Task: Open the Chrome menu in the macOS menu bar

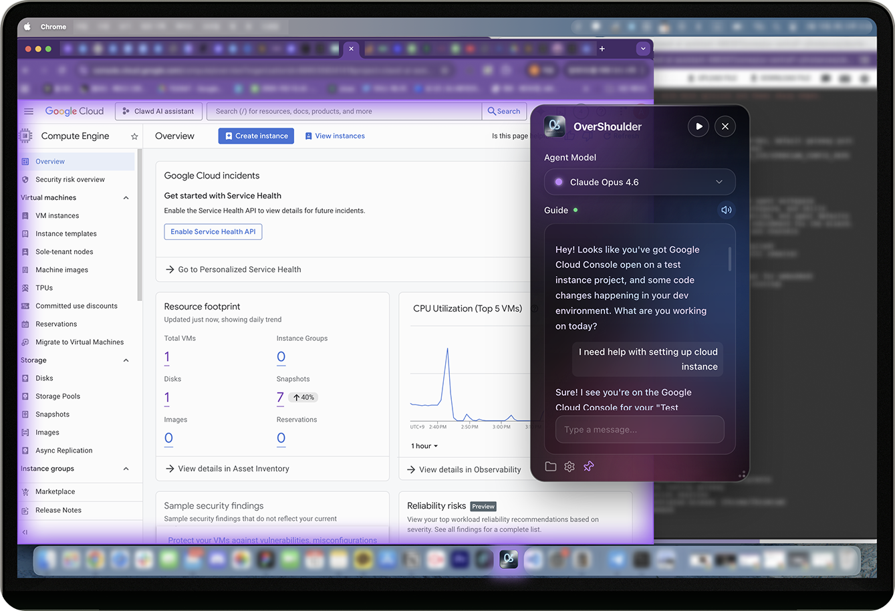Action: (53, 27)
